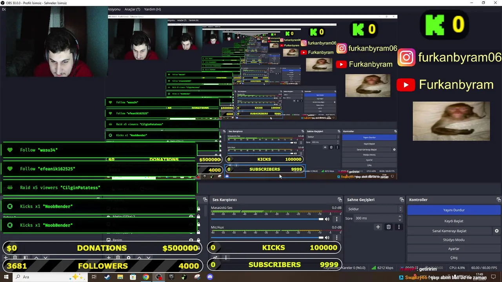Add a new scene with plus icon
Image resolution: width=502 pixels, height=282 pixels.
click(5, 258)
